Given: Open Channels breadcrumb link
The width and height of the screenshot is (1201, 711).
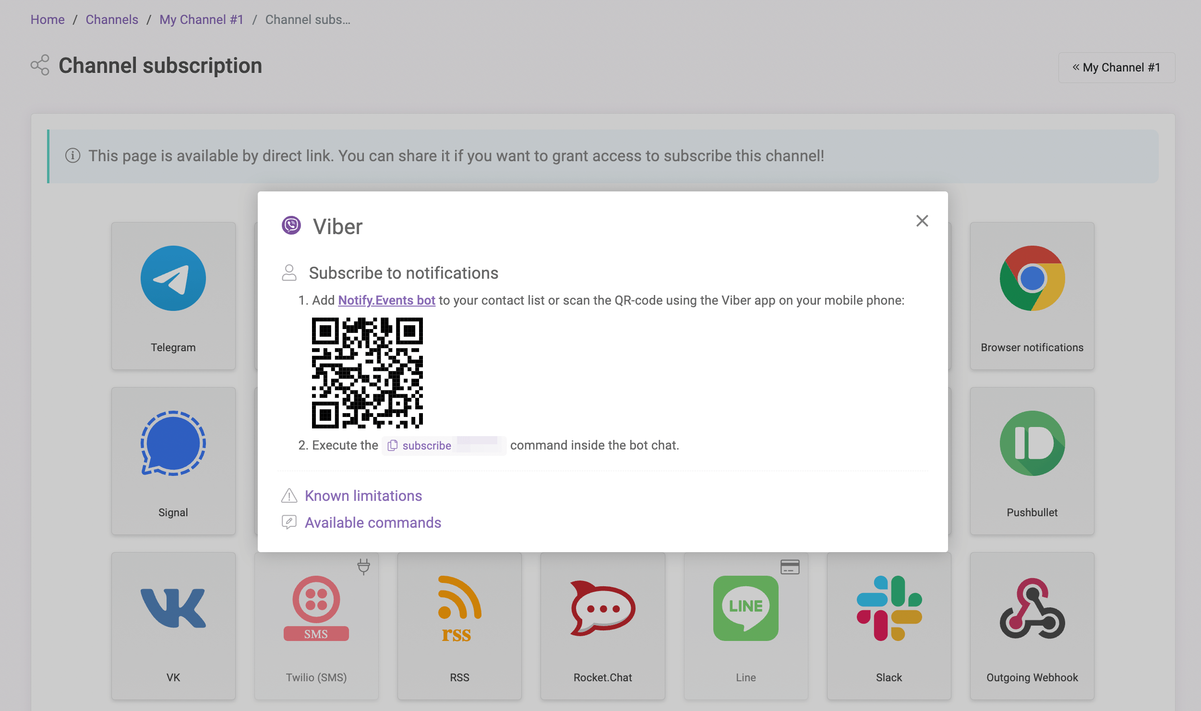Looking at the screenshot, I should pos(112,20).
